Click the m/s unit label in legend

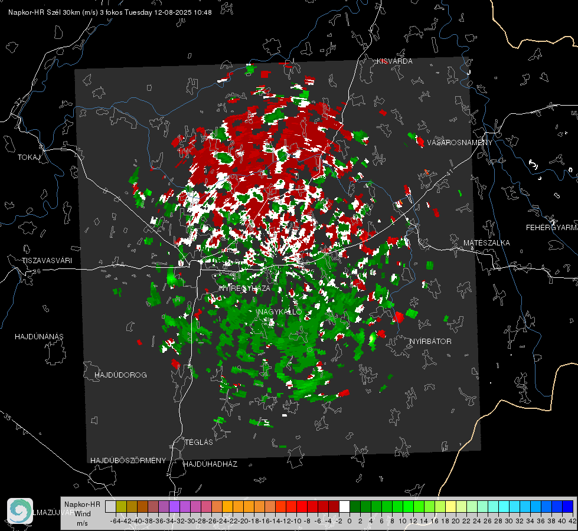(82, 523)
